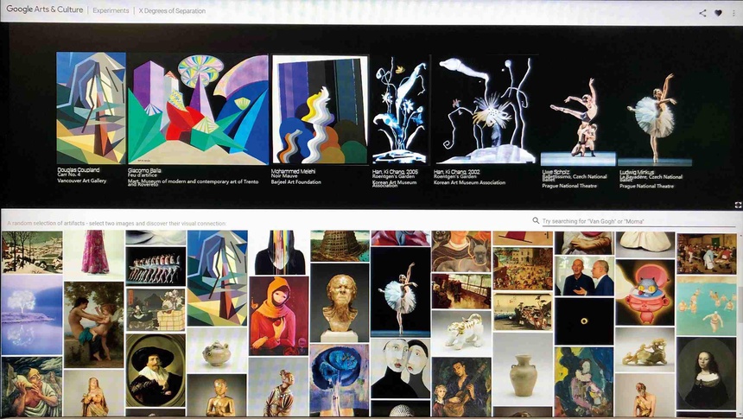This screenshot has height=419, width=743.
Task: Select the white tiger ceramic figurine
Action: click(x=461, y=333)
